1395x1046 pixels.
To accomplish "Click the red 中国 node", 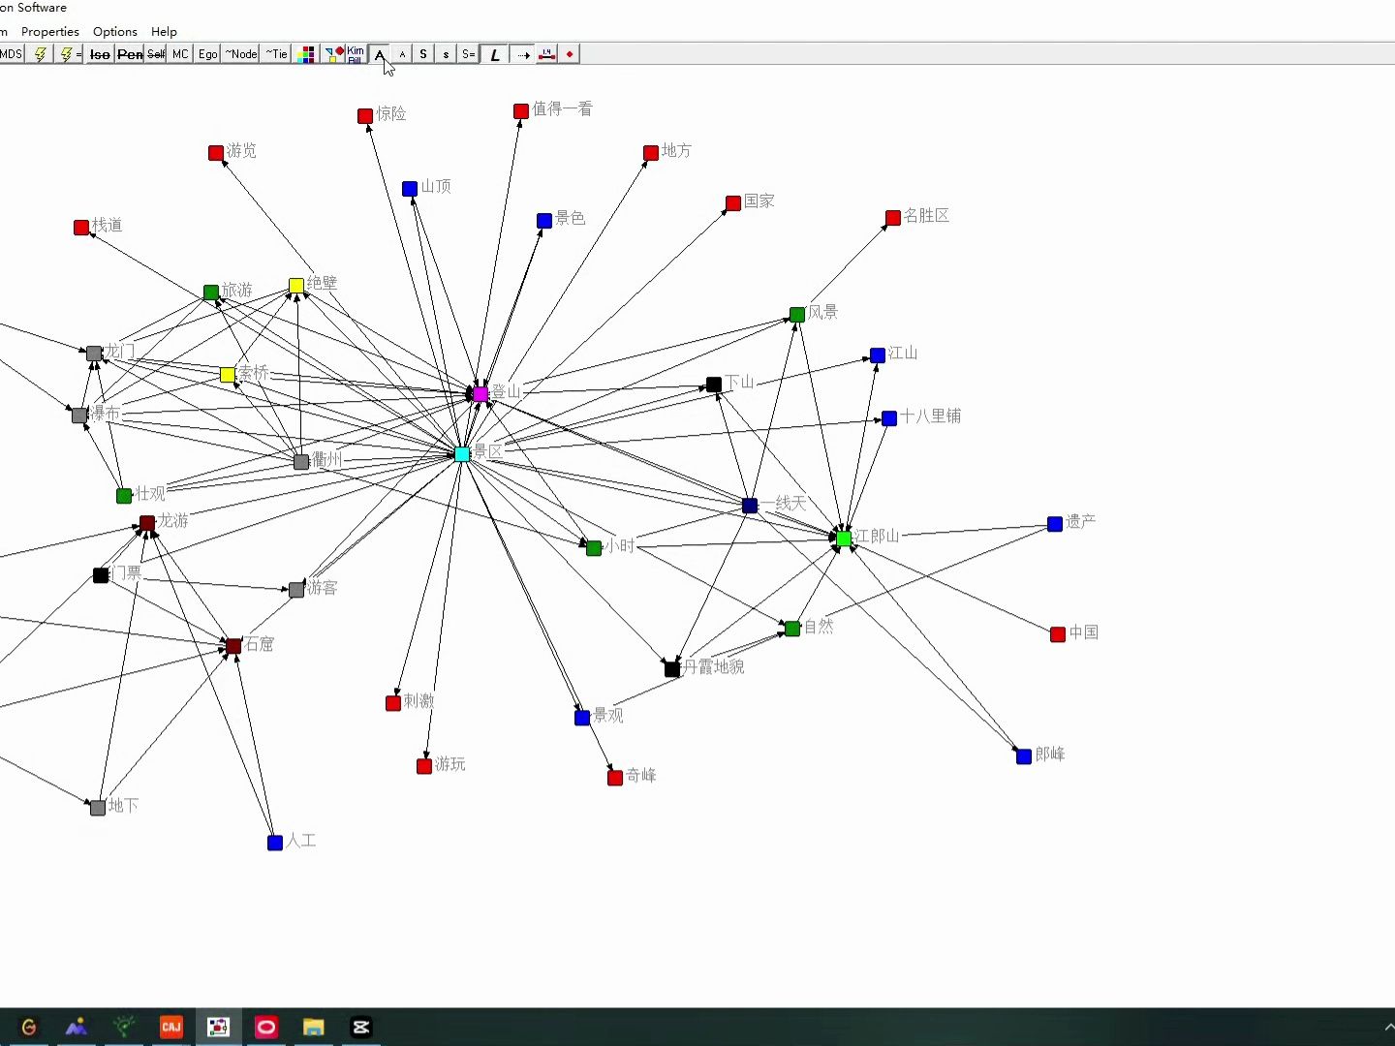I will click(1058, 634).
